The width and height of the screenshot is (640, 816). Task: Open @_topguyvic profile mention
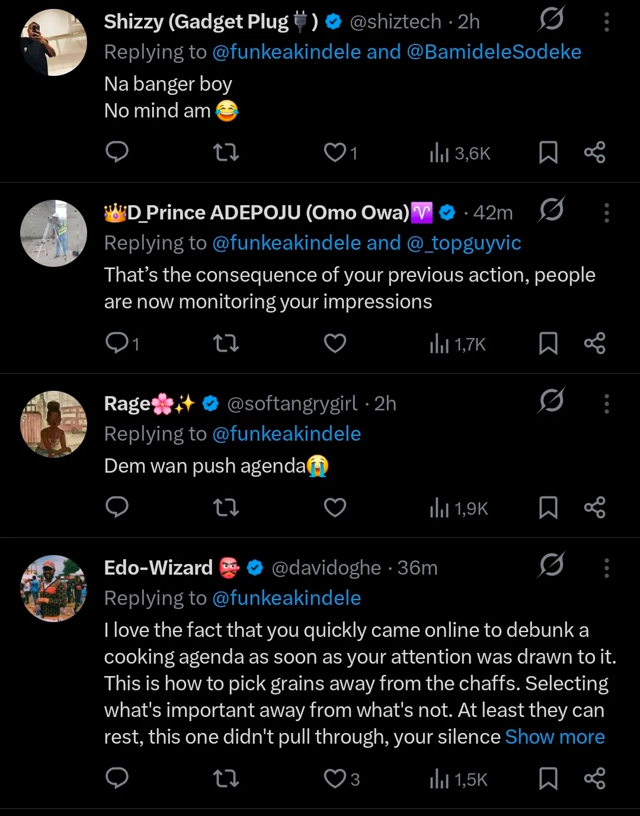tap(464, 243)
